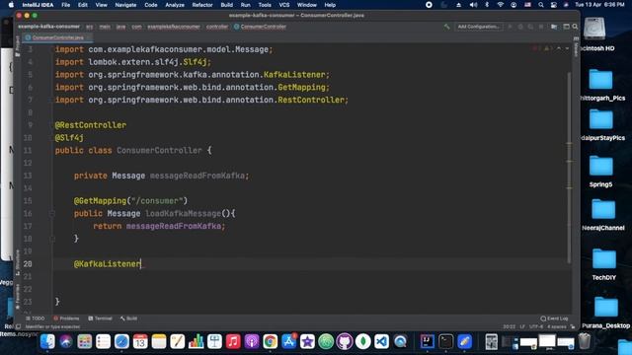Click the 4 spaces indent selector
This screenshot has height=355, width=632.
click(557, 326)
